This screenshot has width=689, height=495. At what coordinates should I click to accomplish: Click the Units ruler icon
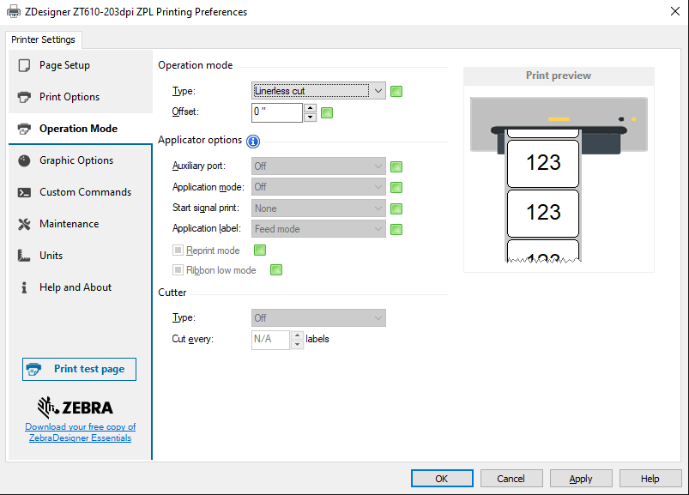(24, 256)
